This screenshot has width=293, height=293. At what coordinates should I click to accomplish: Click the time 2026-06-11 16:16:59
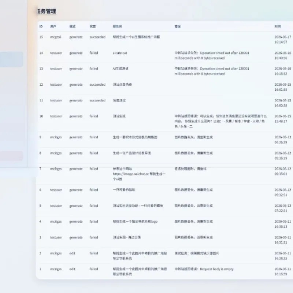tap(283, 271)
